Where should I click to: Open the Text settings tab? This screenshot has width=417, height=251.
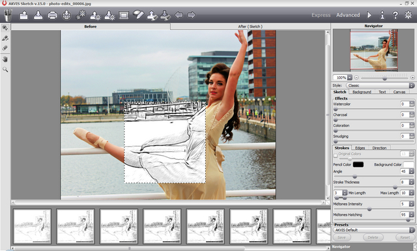382,92
